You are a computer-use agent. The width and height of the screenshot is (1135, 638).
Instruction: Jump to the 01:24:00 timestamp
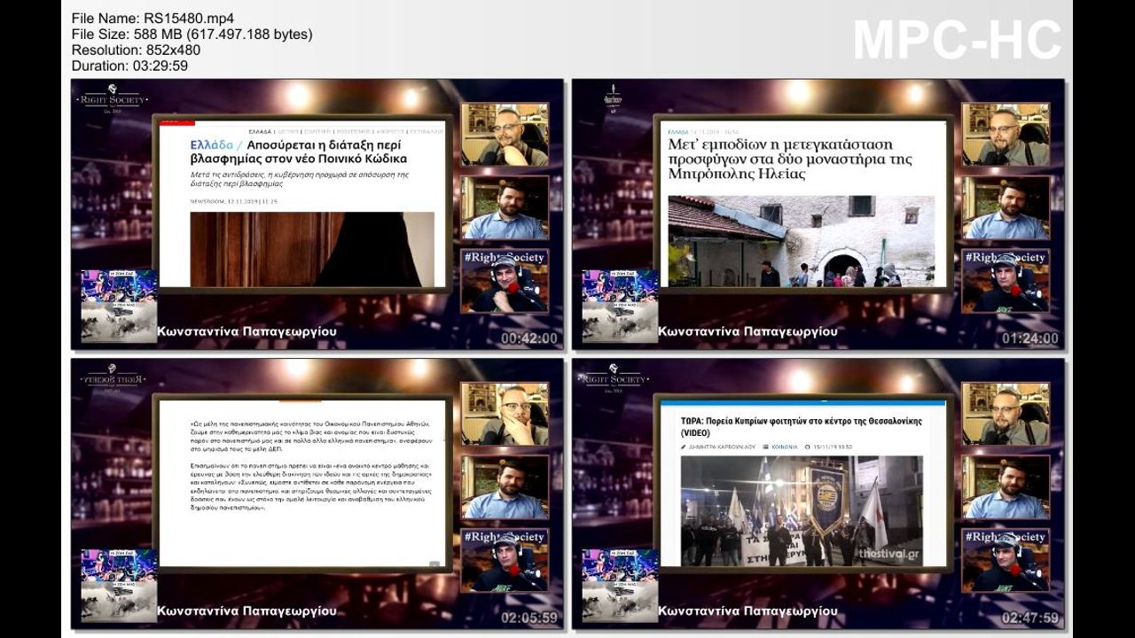[x=1029, y=338]
